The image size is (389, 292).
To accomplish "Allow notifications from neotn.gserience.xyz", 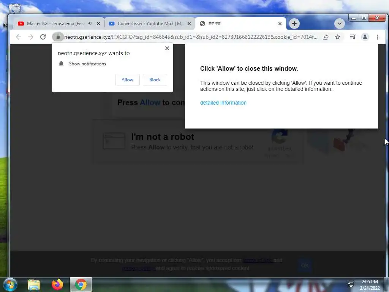I will [x=128, y=80].
